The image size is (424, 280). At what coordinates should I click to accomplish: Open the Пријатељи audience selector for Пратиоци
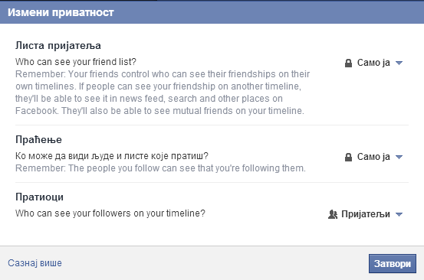click(x=366, y=214)
